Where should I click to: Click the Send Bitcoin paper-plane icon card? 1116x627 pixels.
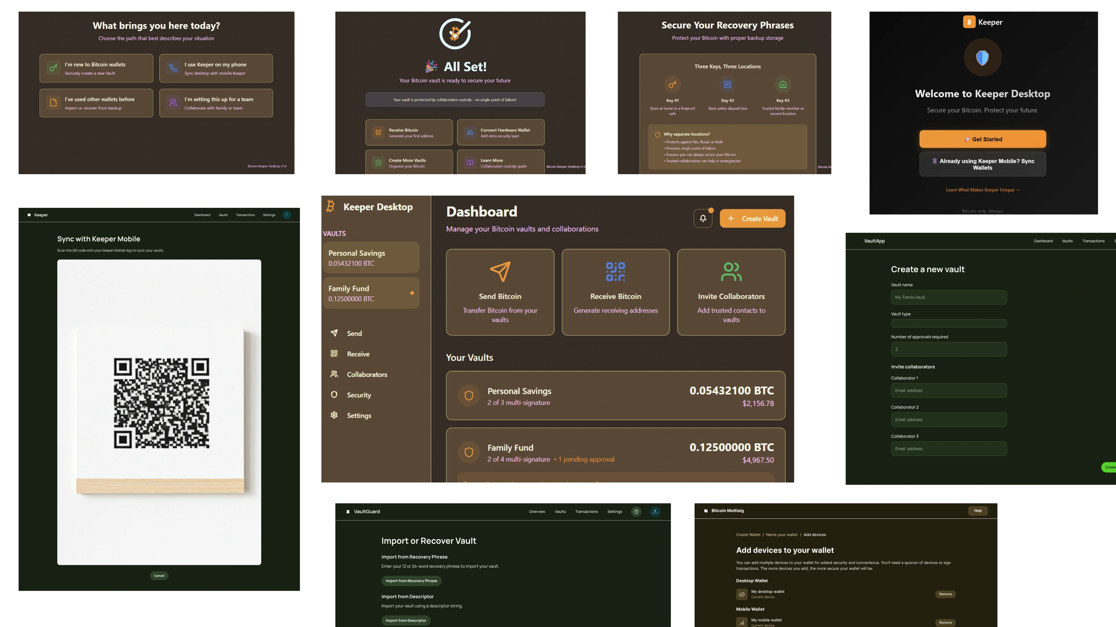pos(500,292)
